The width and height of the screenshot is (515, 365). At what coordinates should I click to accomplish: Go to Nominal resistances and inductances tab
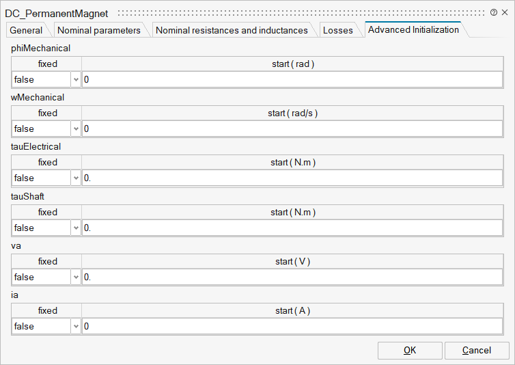tap(232, 30)
